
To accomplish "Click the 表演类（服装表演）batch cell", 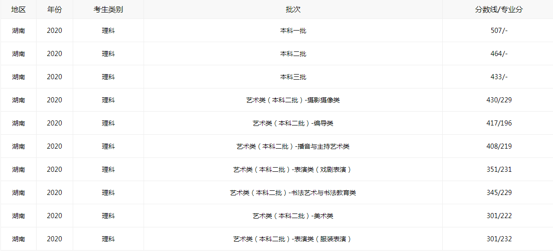I will (293, 239).
